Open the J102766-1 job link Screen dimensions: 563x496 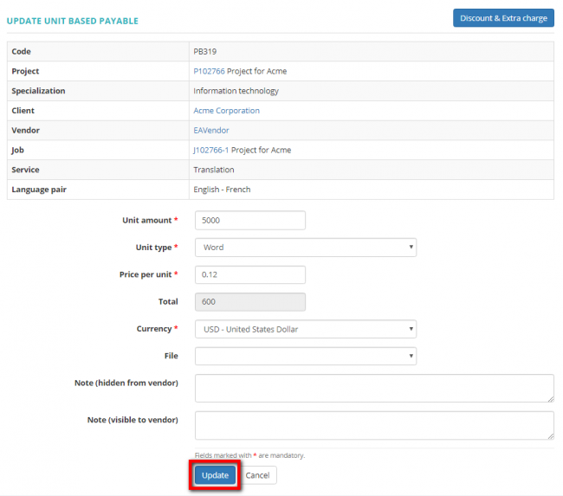tap(210, 151)
